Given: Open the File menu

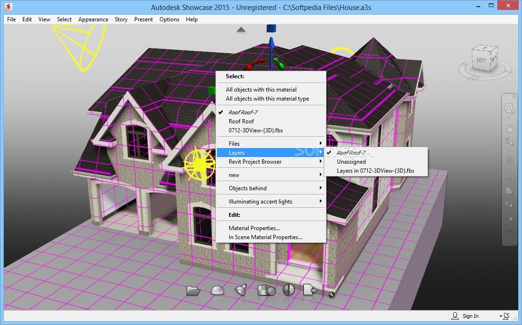Looking at the screenshot, I should tap(11, 19).
